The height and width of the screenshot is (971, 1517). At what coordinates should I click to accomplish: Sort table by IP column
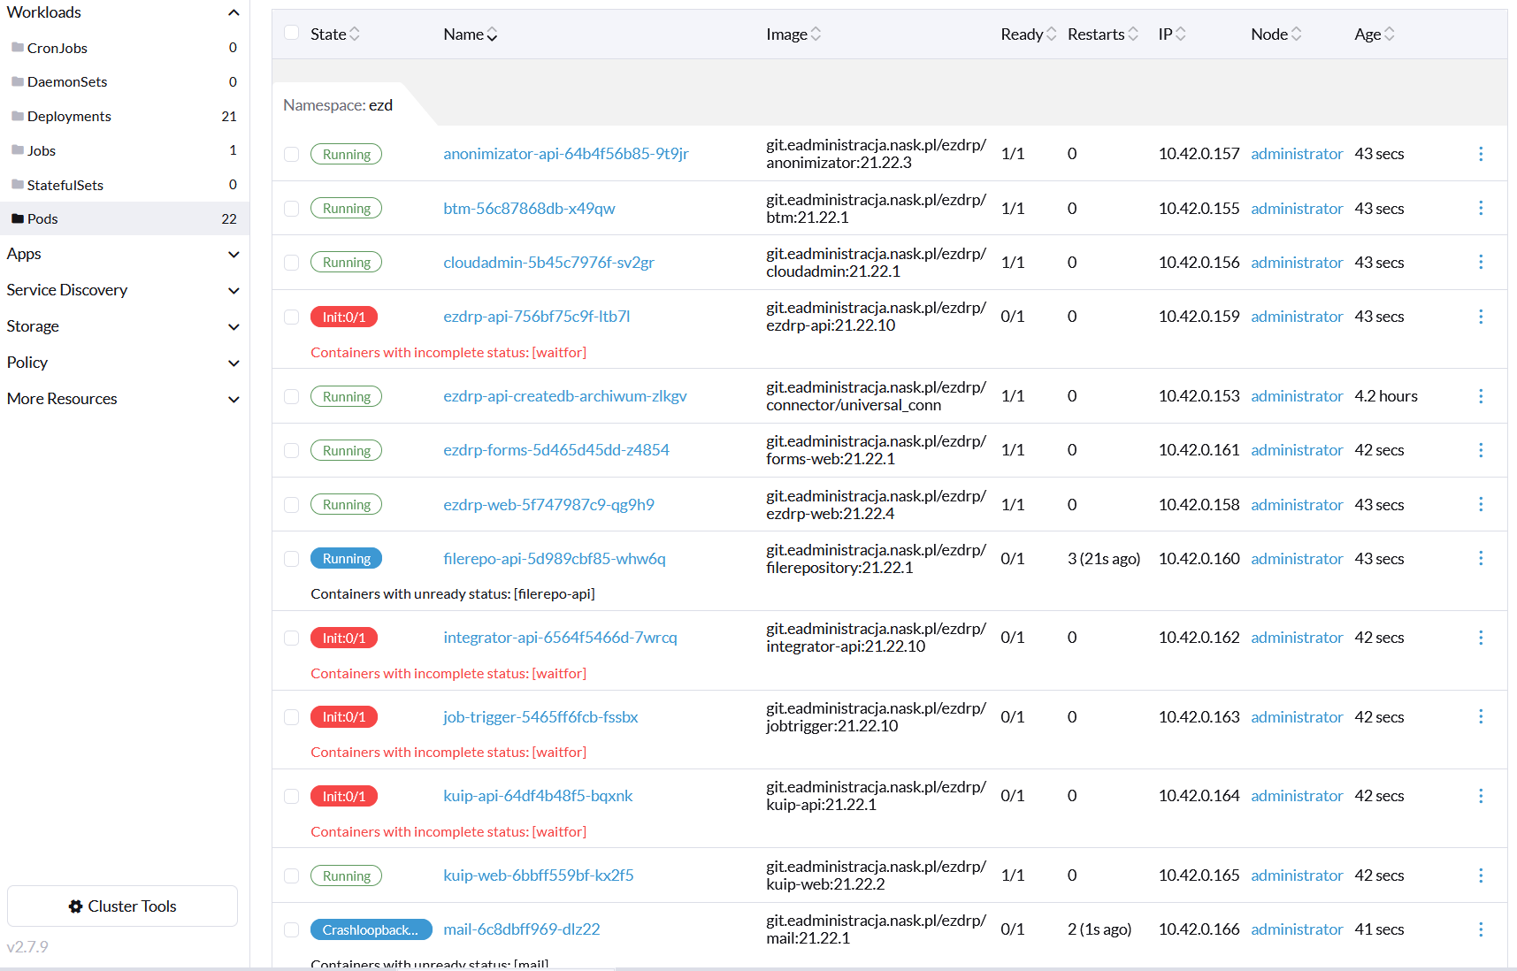tap(1172, 34)
